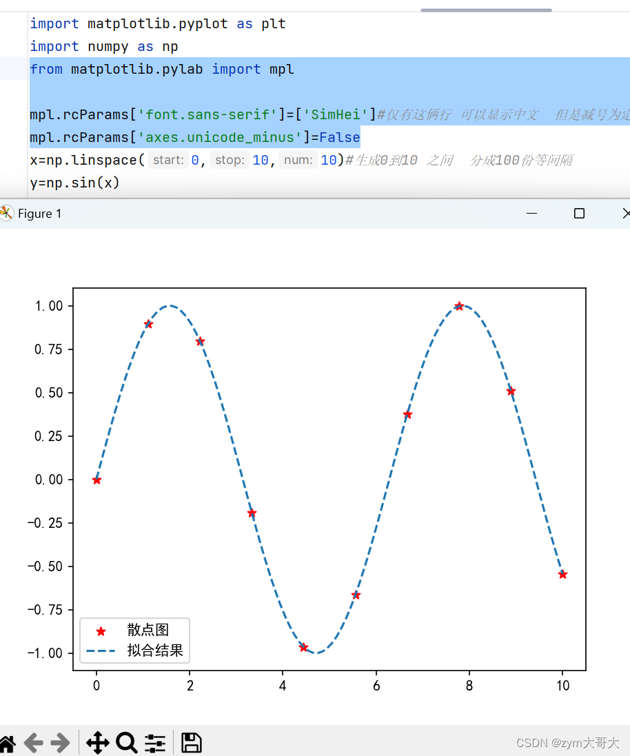
Task: Click the 'num:' parameter hint in linspace
Action: point(298,160)
